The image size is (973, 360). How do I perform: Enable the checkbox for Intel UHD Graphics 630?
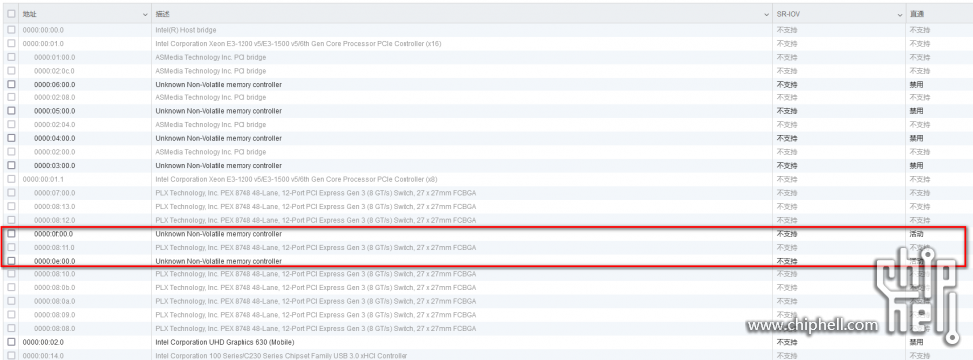click(11, 342)
